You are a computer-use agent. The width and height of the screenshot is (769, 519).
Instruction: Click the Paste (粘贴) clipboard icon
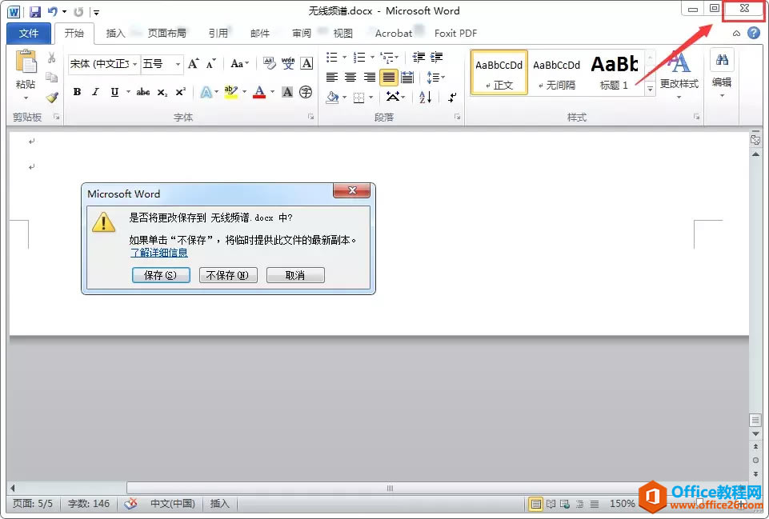coord(26,62)
